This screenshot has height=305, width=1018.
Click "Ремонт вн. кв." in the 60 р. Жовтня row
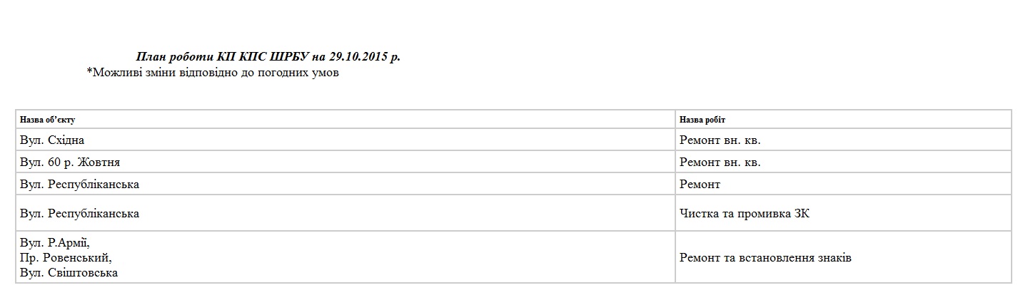[x=720, y=162]
